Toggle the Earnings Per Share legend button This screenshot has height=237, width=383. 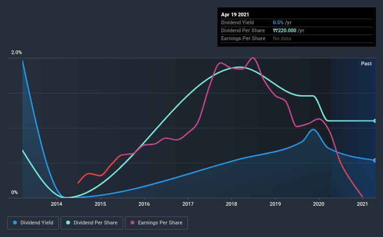(156, 223)
